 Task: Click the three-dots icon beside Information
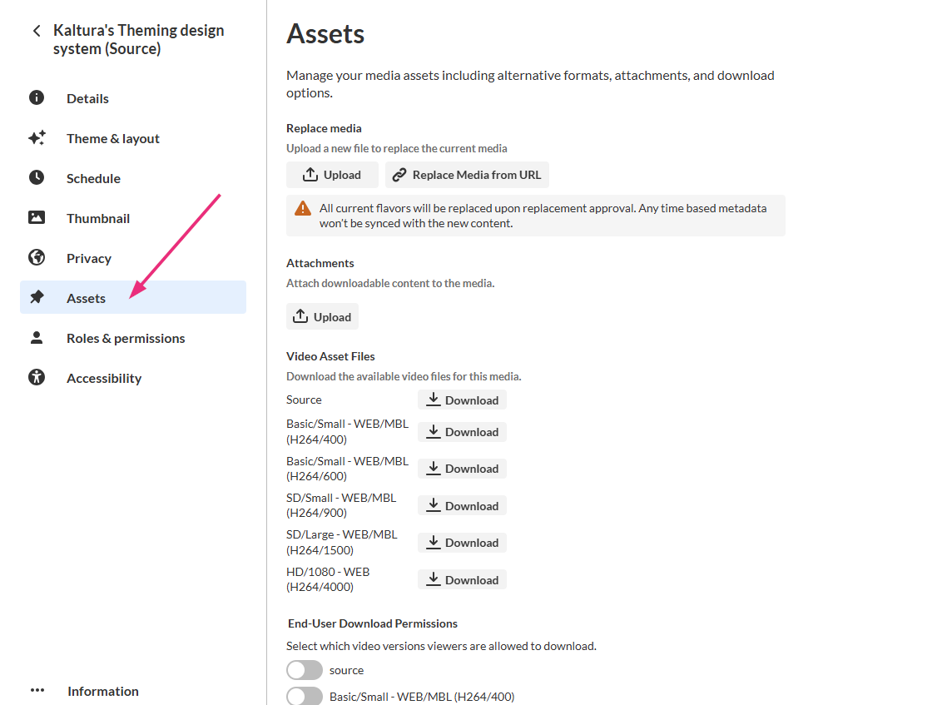(37, 690)
